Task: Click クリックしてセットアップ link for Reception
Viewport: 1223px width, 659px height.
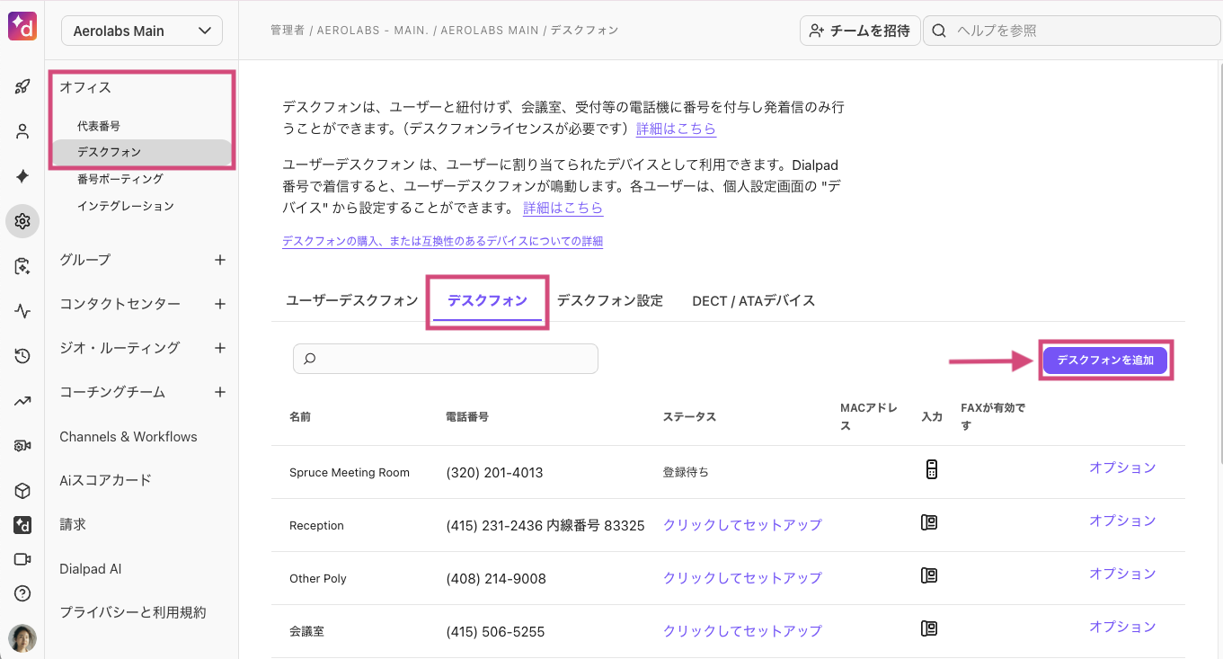Action: click(742, 525)
